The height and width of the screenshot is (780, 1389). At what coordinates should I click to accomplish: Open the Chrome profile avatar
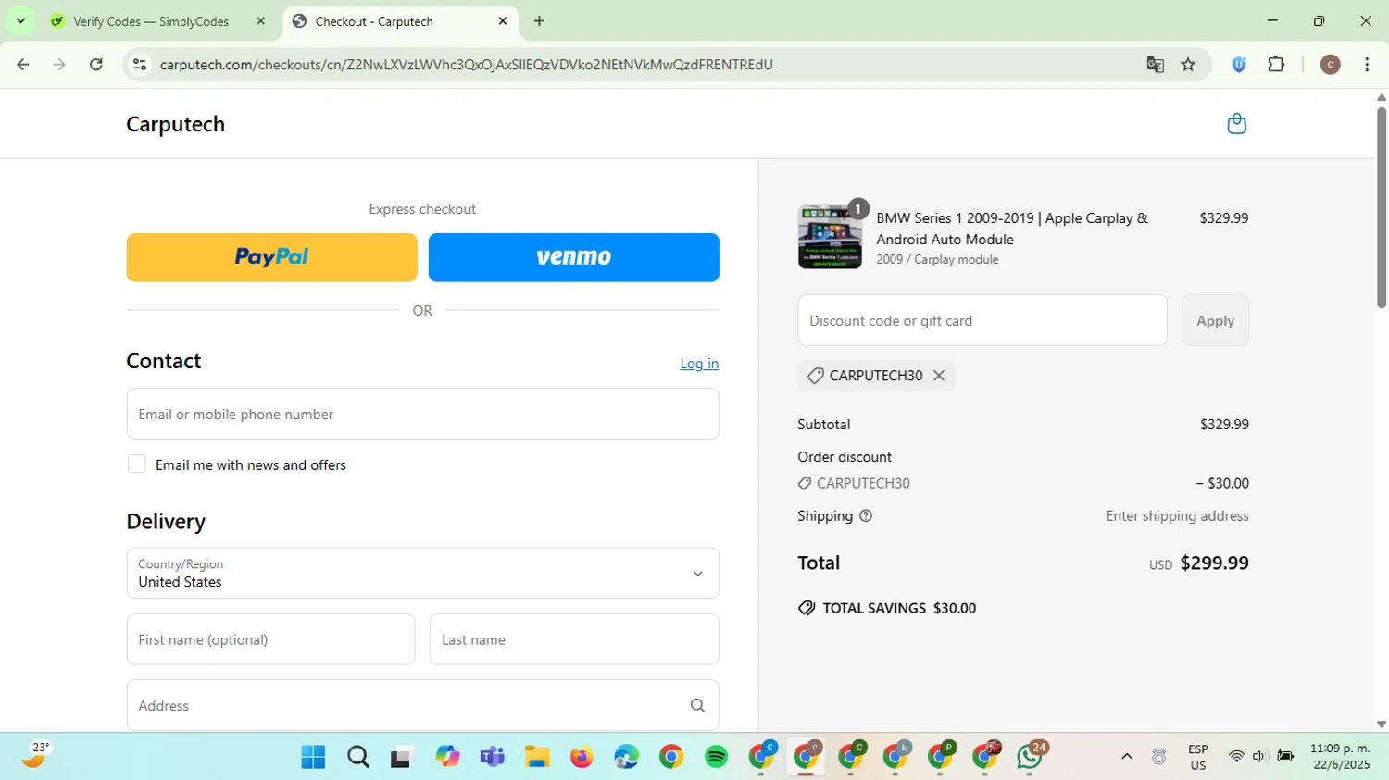pos(1330,65)
